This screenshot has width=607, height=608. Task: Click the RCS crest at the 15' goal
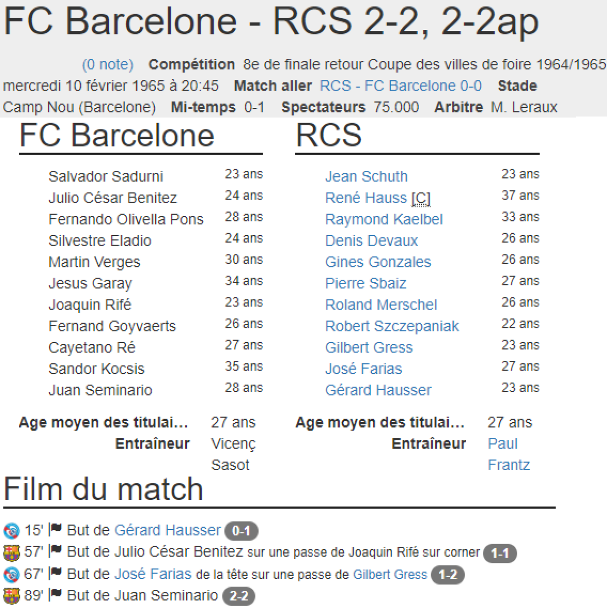11,531
